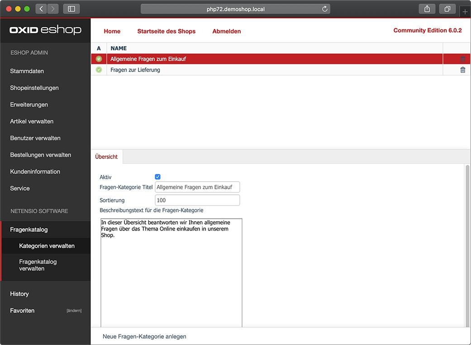This screenshot has width=471, height=345.
Task: Select the Übersicht tab
Action: (x=106, y=157)
